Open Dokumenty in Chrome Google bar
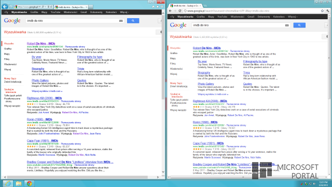 pyautogui.click(x=264, y=17)
